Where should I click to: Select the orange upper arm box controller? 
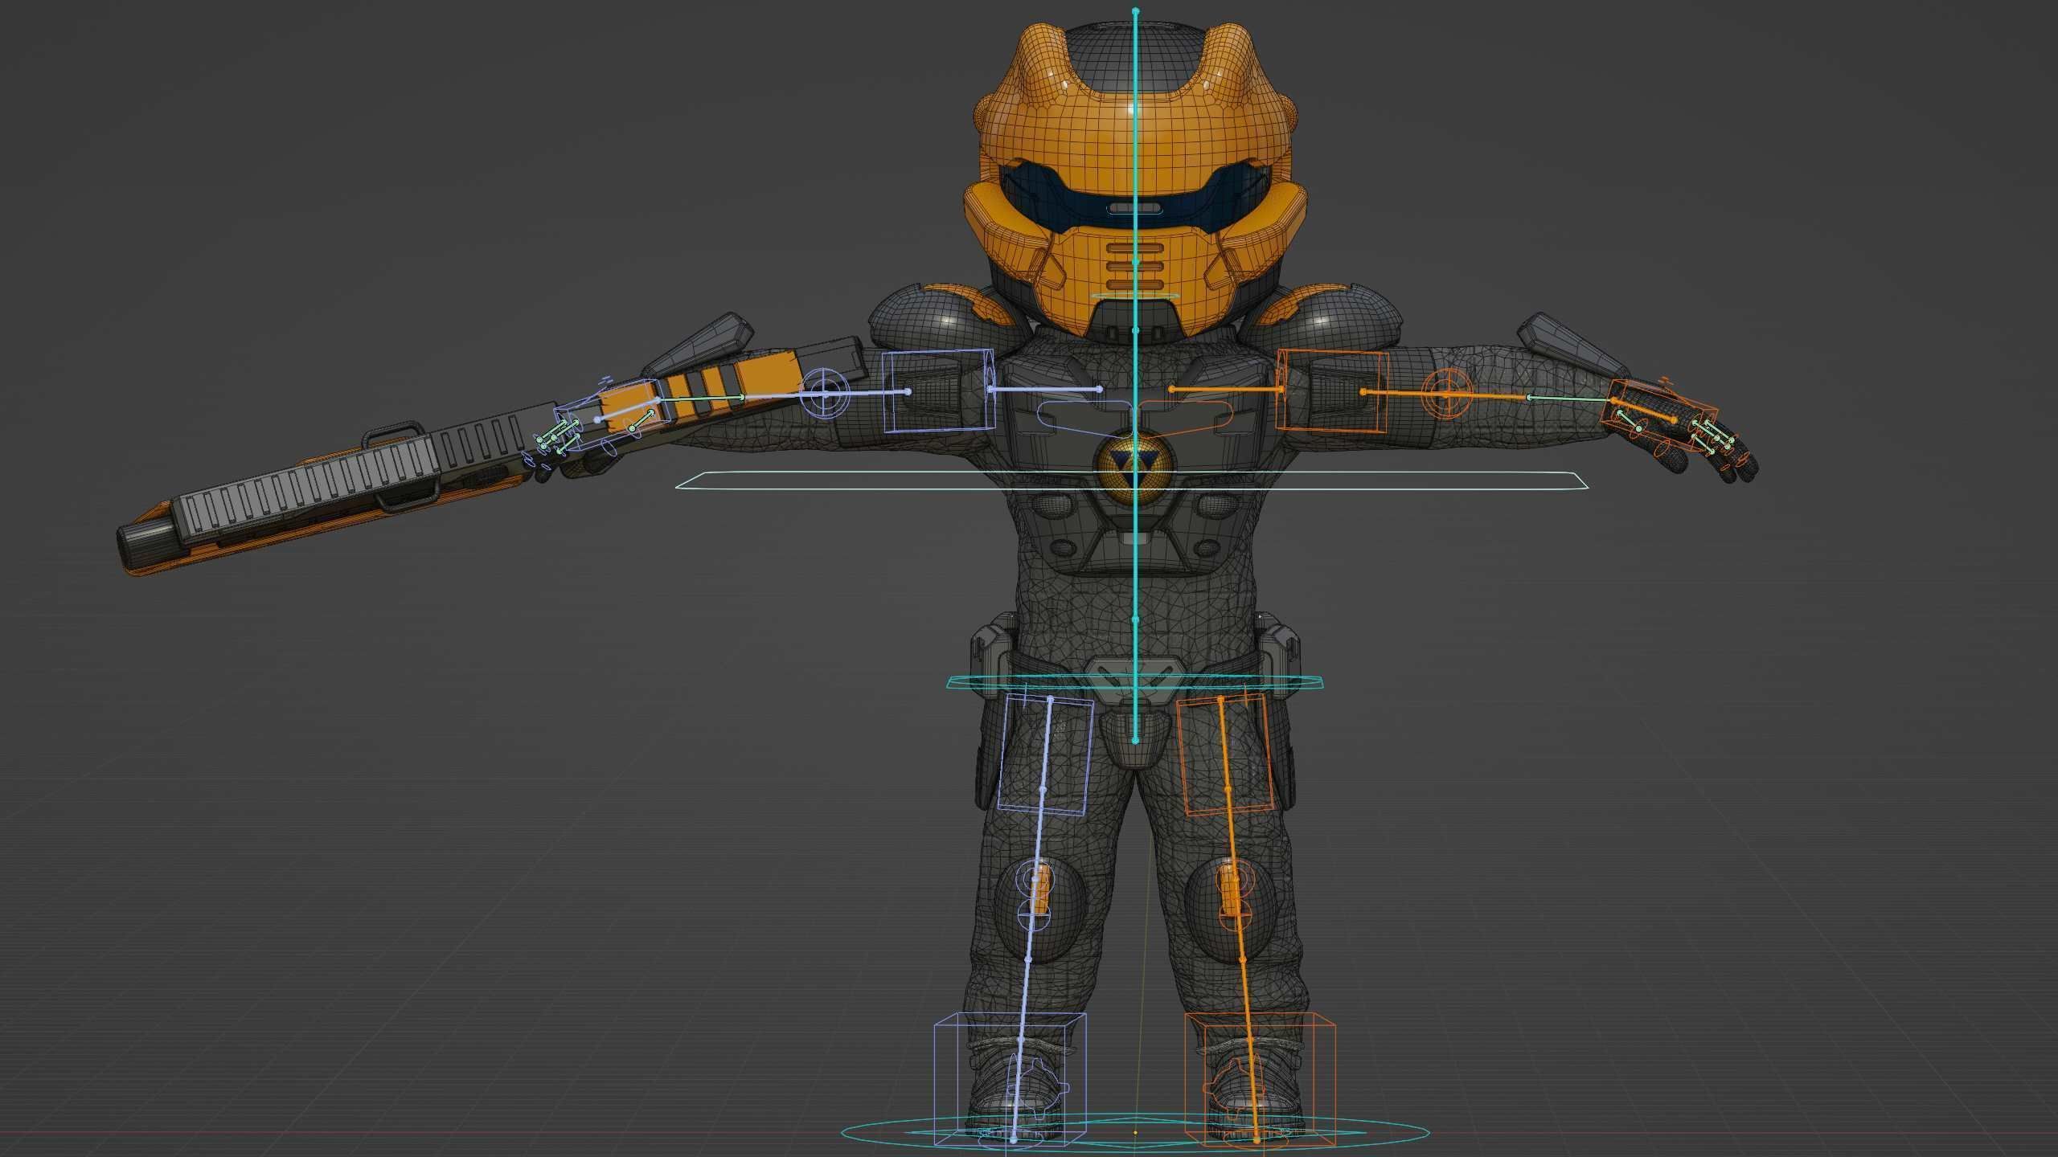1333,390
